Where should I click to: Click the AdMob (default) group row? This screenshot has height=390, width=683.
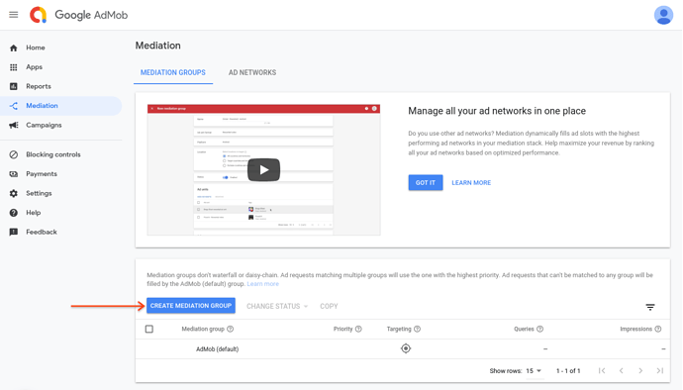click(x=403, y=349)
